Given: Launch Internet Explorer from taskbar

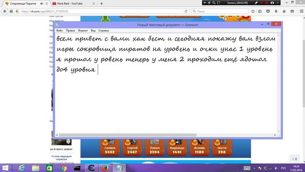Looking at the screenshot, I should pos(21,168).
